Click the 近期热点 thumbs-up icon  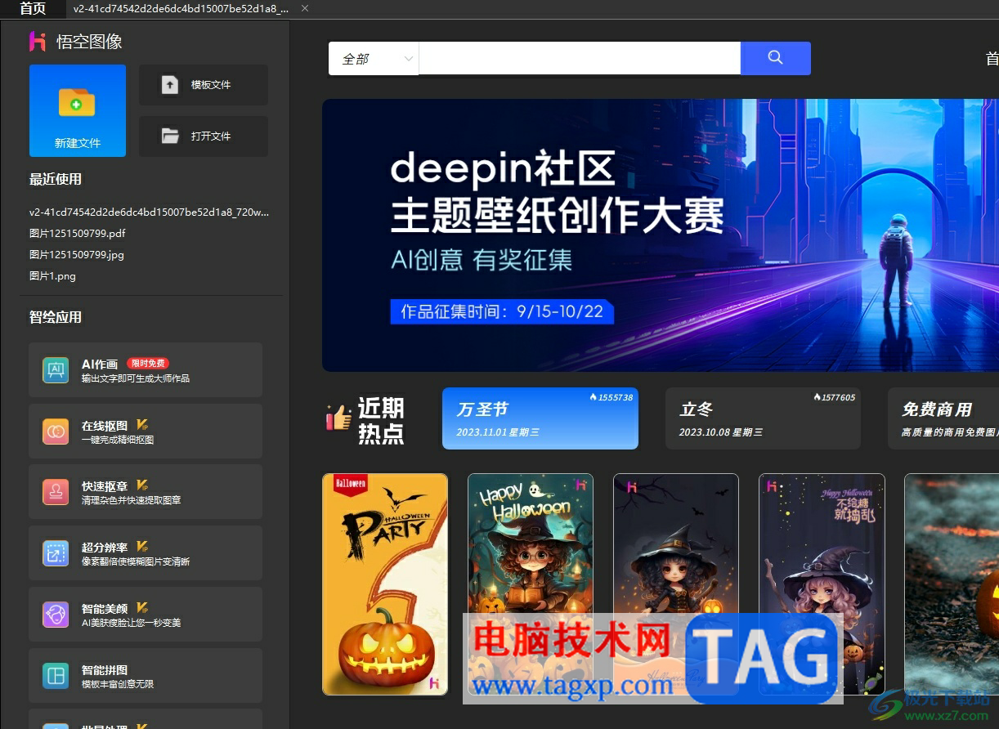(x=338, y=418)
